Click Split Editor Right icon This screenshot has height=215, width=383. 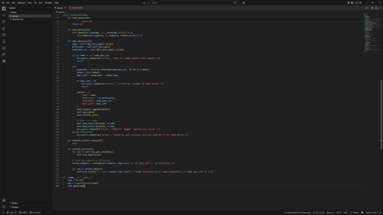point(376,8)
